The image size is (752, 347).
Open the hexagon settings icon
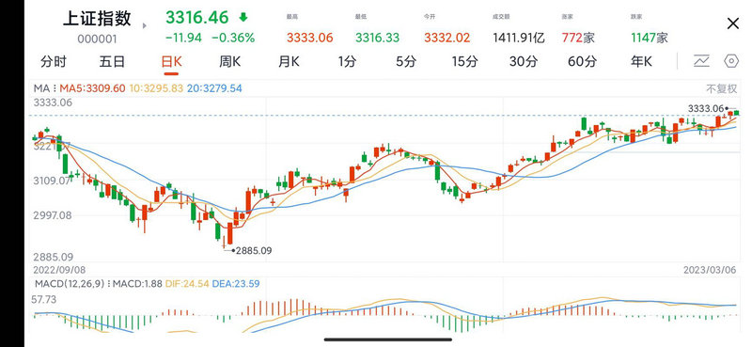[731, 61]
